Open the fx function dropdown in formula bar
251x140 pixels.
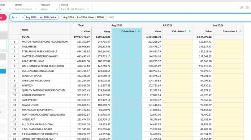[14, 17]
